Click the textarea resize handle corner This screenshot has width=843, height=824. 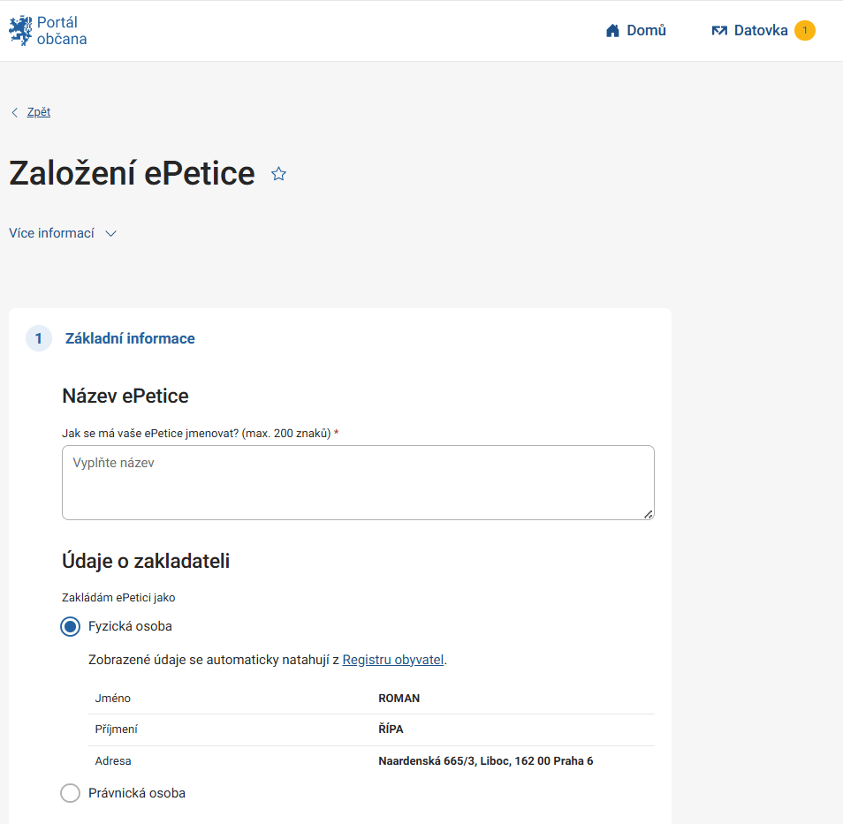tap(649, 514)
